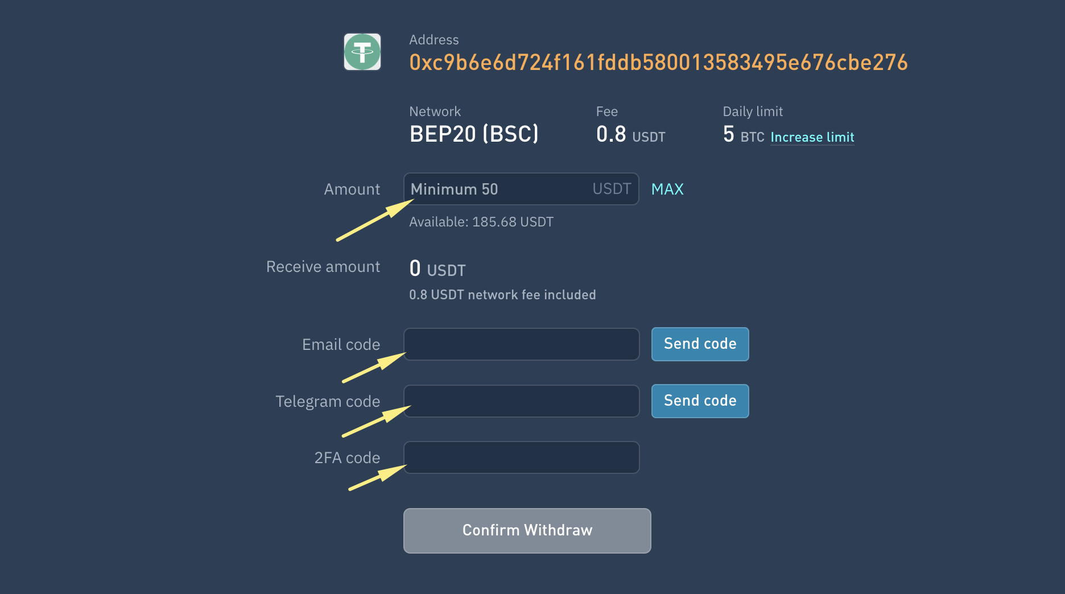Click the Available: 185.68 USDT text

pyautogui.click(x=481, y=222)
